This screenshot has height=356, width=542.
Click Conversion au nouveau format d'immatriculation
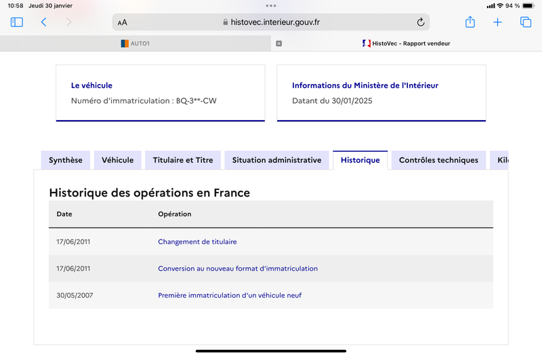(238, 269)
